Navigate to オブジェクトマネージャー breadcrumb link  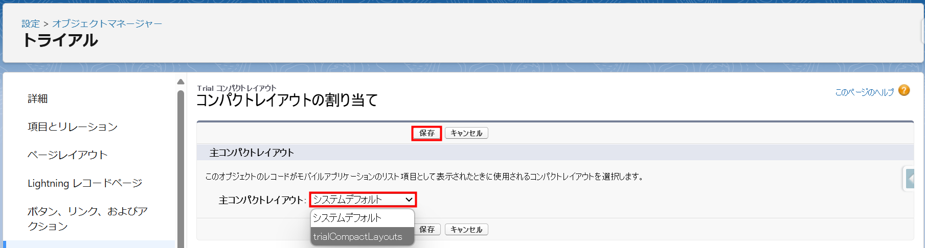pyautogui.click(x=107, y=23)
